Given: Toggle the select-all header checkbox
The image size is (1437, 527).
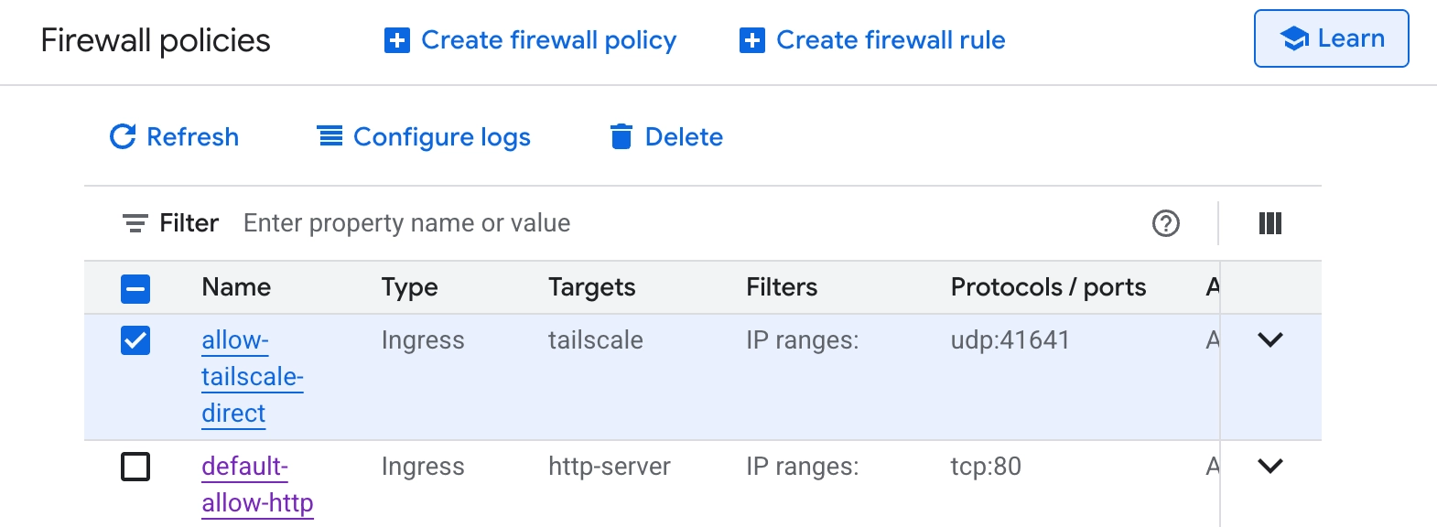Looking at the screenshot, I should click(x=135, y=289).
